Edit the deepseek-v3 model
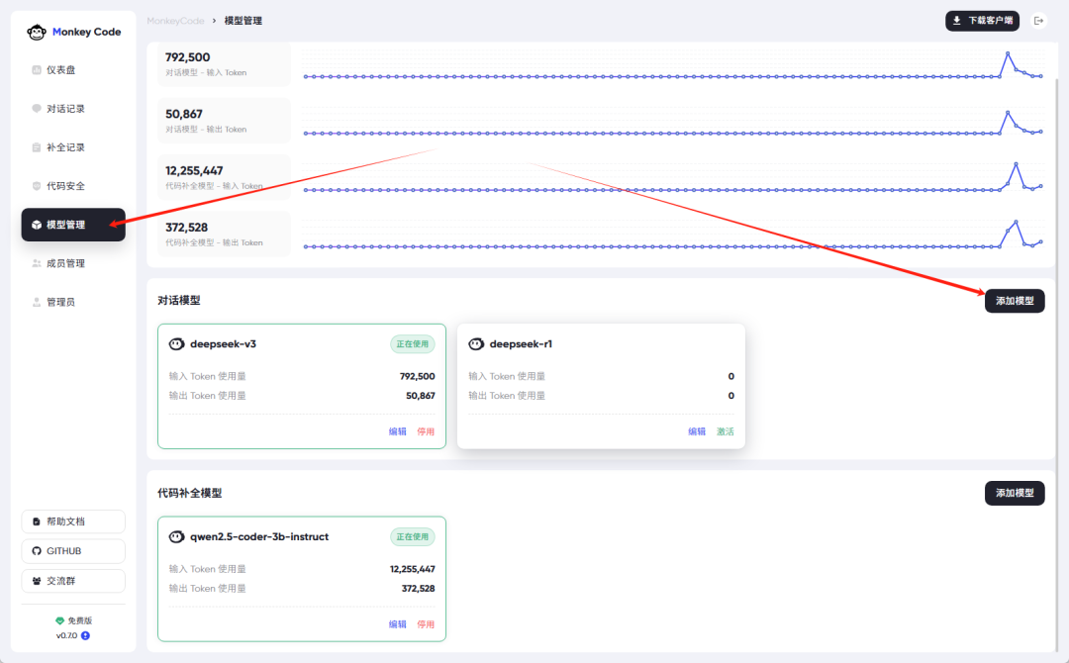Screen dimensions: 1069x663 [398, 431]
